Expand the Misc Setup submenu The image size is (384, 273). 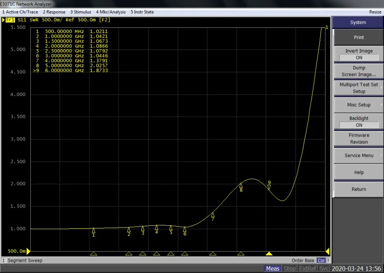coord(359,105)
